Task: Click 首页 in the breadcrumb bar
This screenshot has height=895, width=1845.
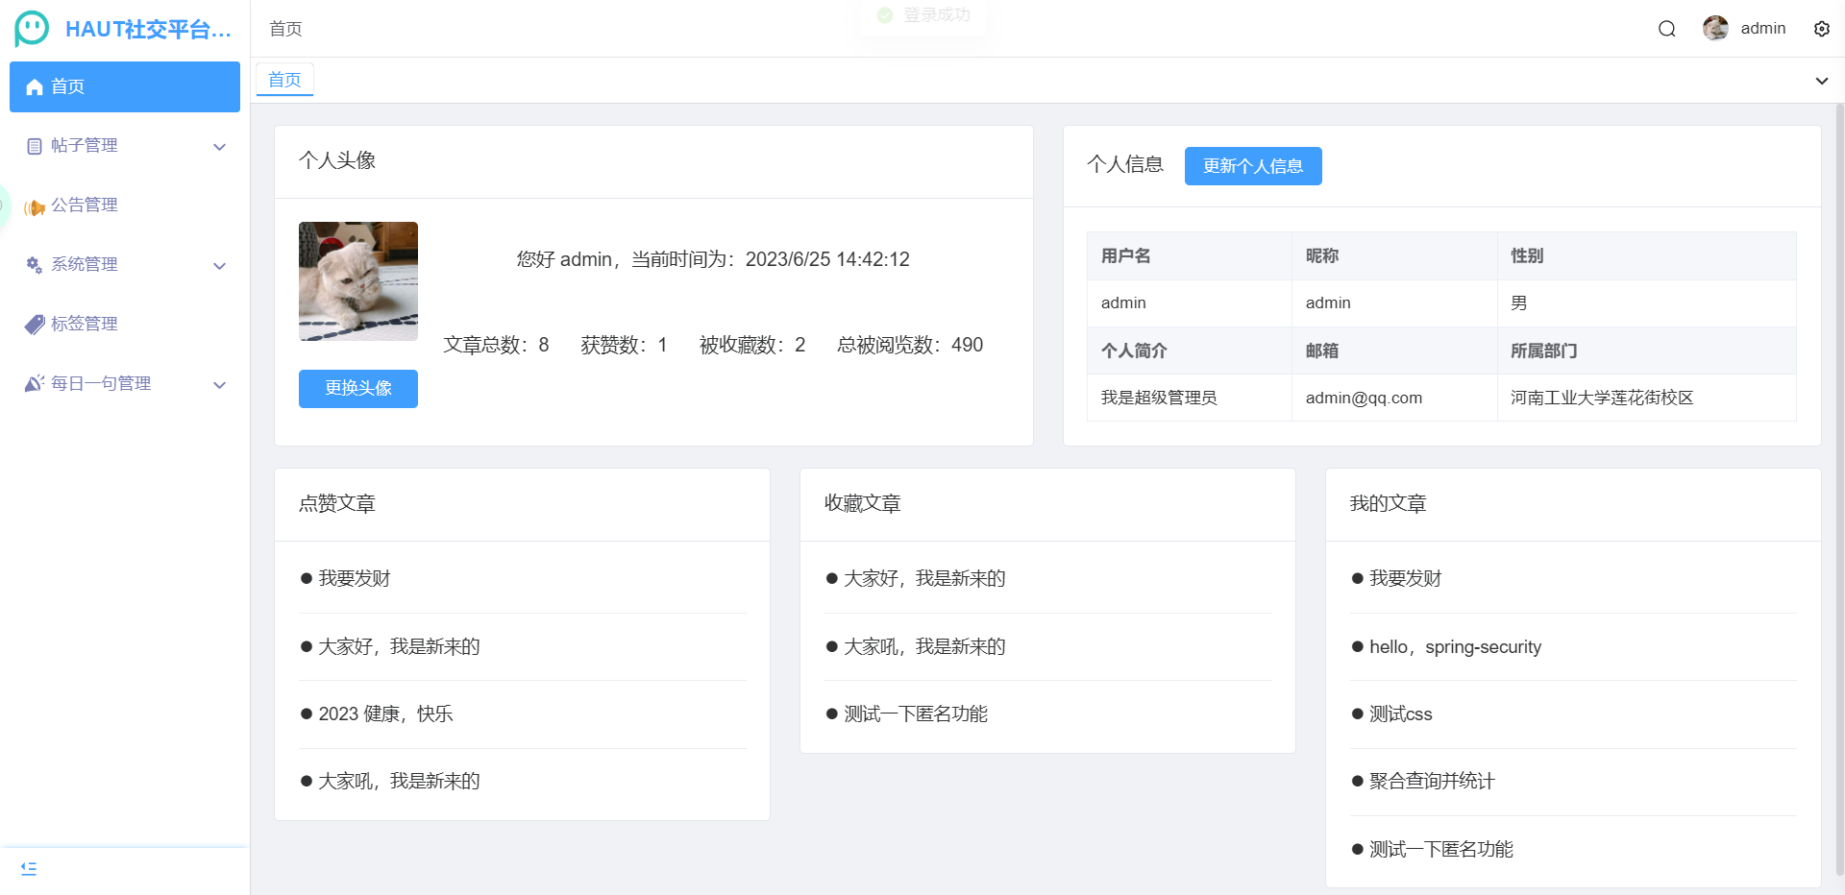Action: 284,29
